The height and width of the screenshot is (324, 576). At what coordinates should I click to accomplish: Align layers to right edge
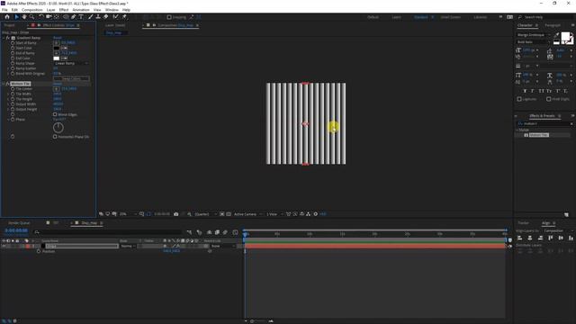point(540,238)
